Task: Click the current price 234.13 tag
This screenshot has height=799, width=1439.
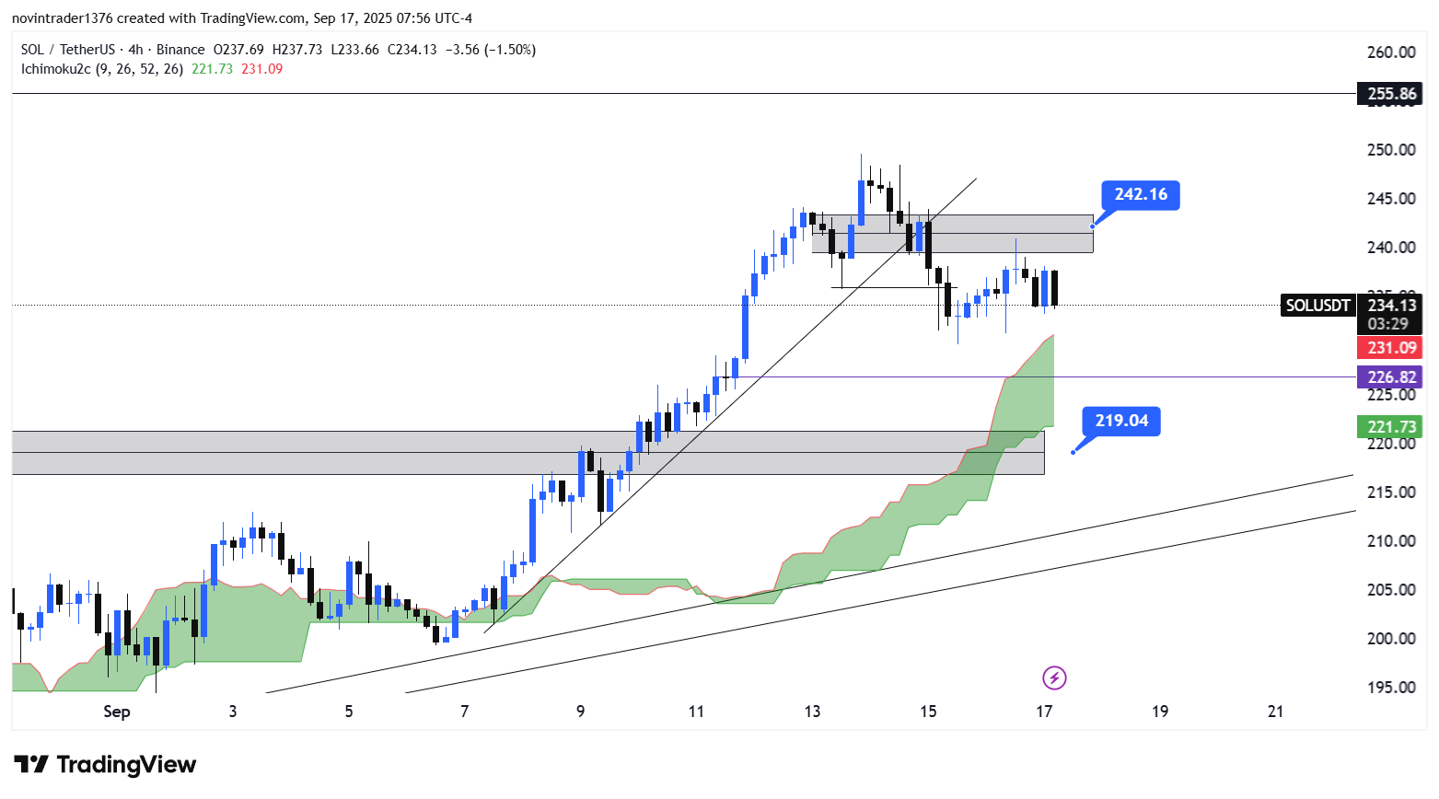Action: 1391,306
